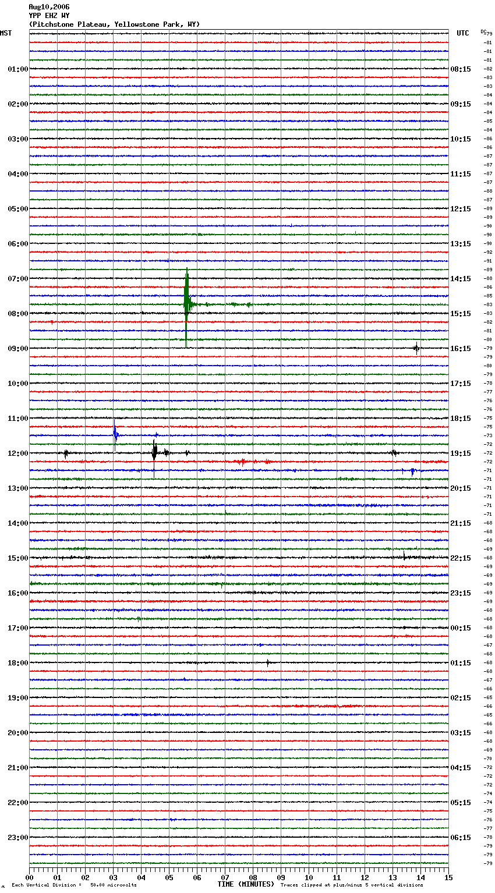
Task: Click the small black spike on the 18:00 trace
Action: pos(267,662)
